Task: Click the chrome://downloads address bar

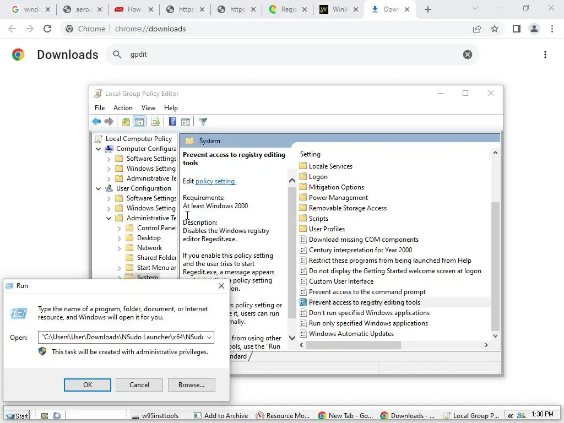Action: (265, 29)
